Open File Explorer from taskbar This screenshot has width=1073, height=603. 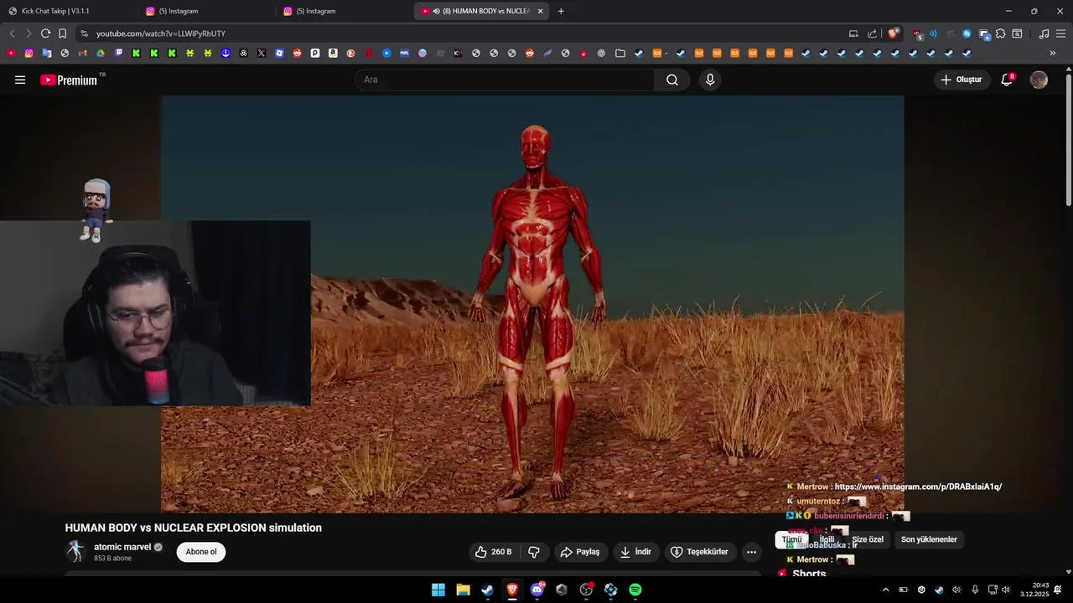pos(463,590)
